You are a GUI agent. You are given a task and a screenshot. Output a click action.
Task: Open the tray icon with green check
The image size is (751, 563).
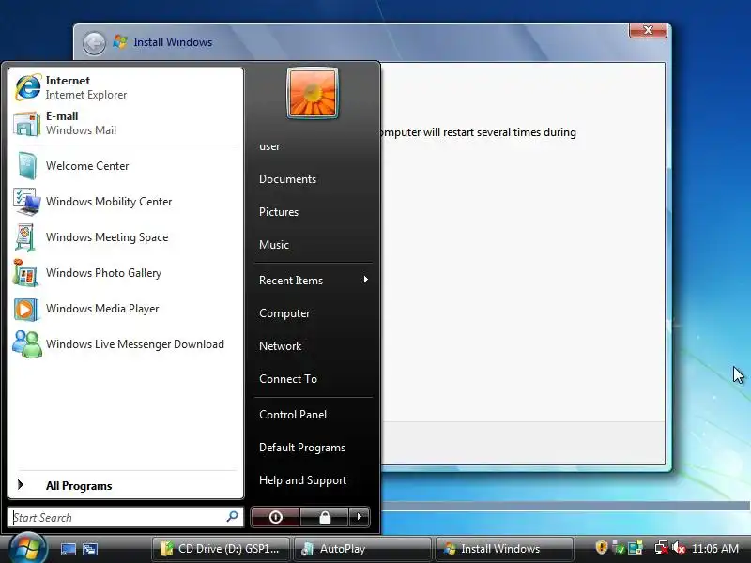(619, 547)
